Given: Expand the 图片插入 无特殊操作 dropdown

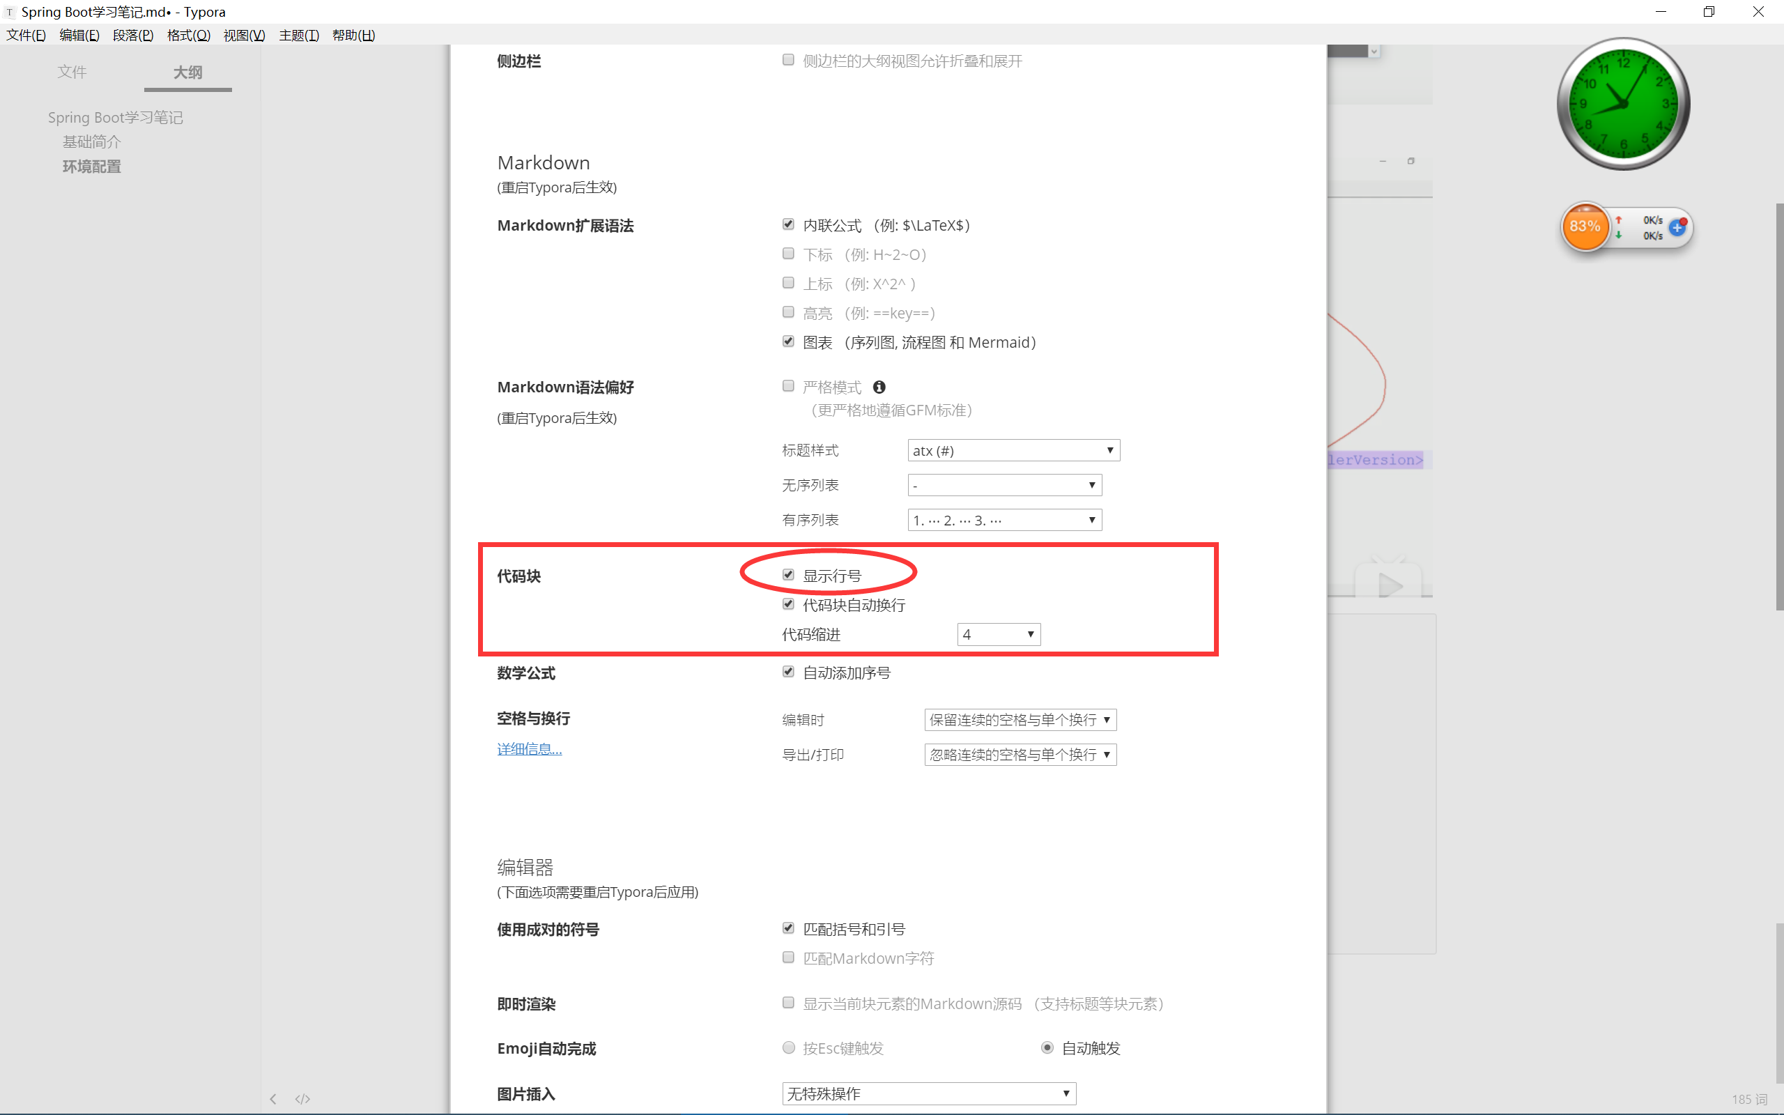Looking at the screenshot, I should pyautogui.click(x=928, y=1093).
